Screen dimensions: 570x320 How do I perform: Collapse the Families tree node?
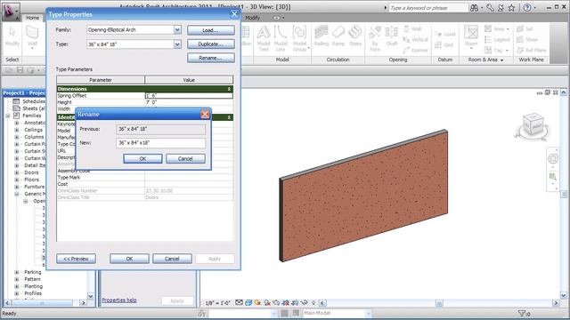(8, 116)
